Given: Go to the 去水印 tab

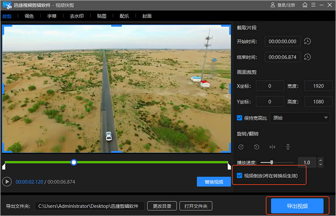Looking at the screenshot, I should pyautogui.click(x=77, y=16).
